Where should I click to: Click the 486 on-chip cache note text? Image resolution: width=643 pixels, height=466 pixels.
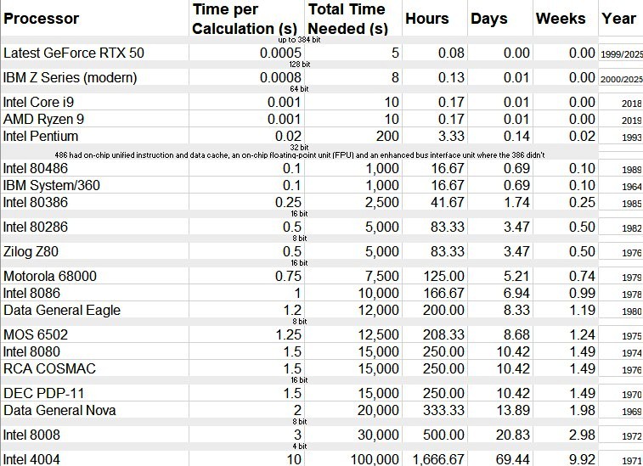(x=300, y=155)
